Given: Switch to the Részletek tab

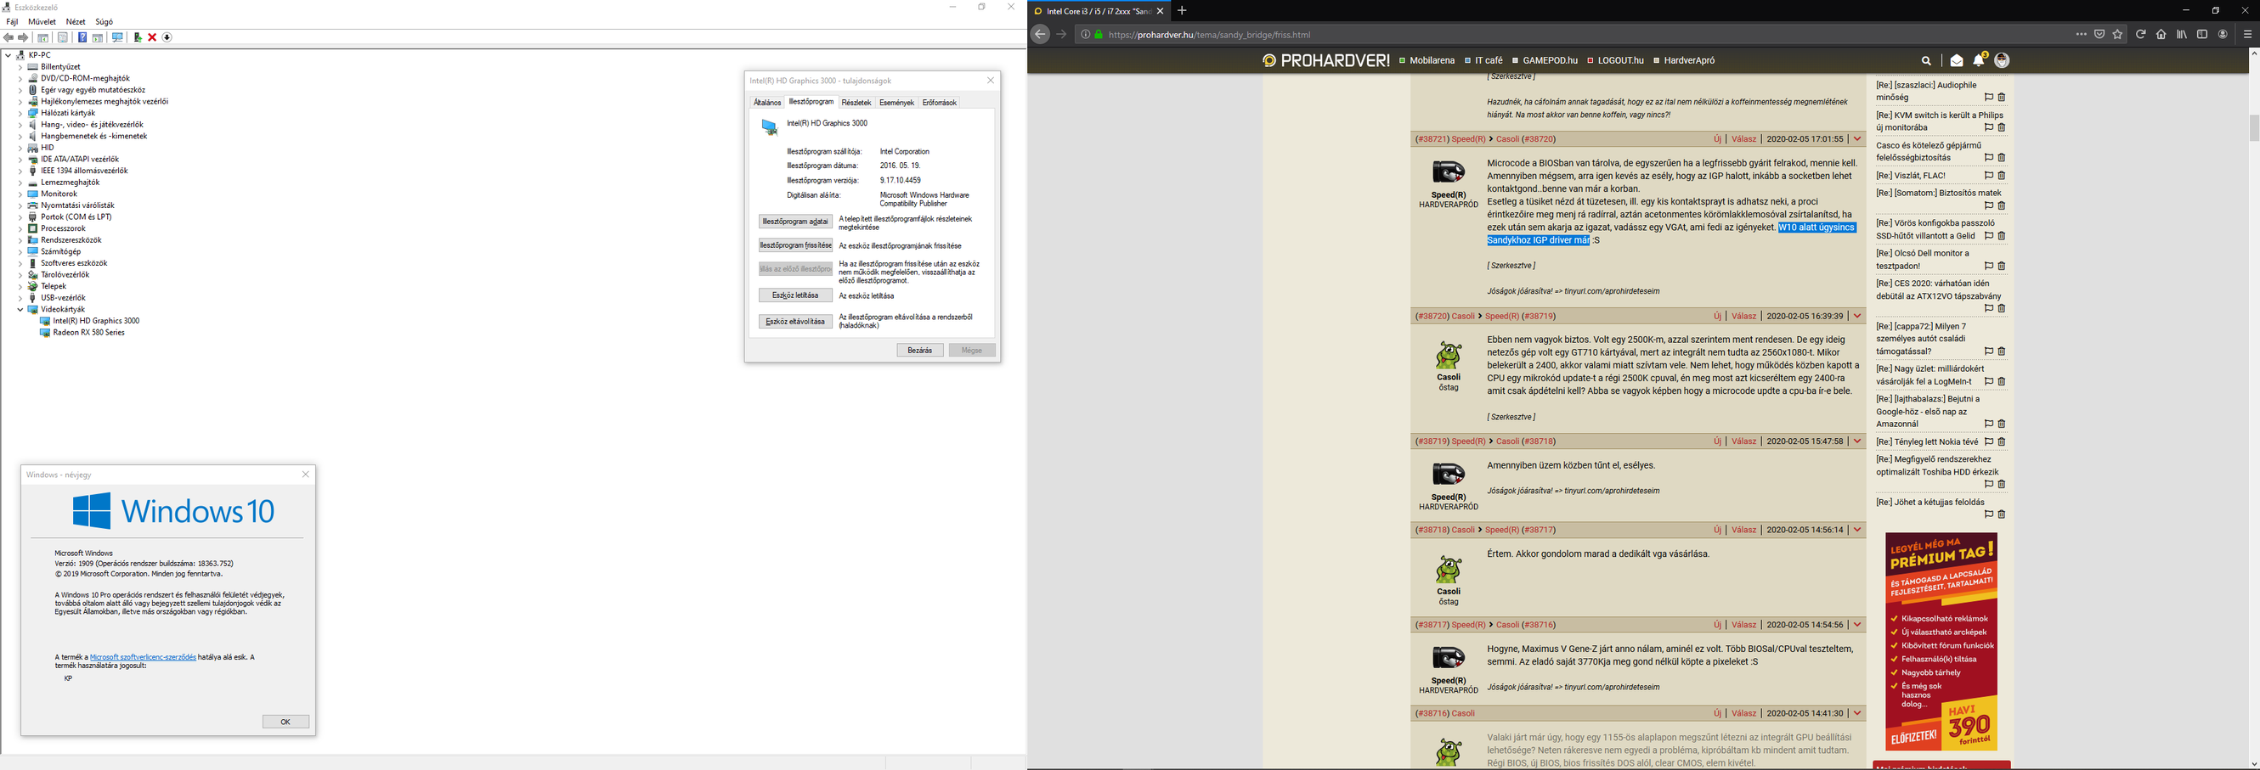Looking at the screenshot, I should [856, 103].
